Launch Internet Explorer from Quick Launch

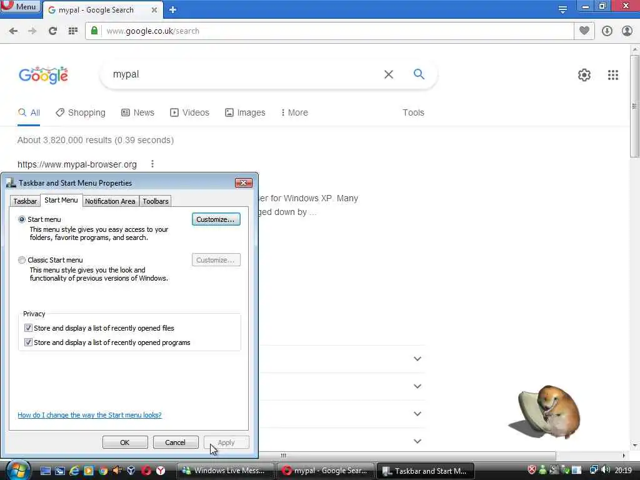coord(74,471)
